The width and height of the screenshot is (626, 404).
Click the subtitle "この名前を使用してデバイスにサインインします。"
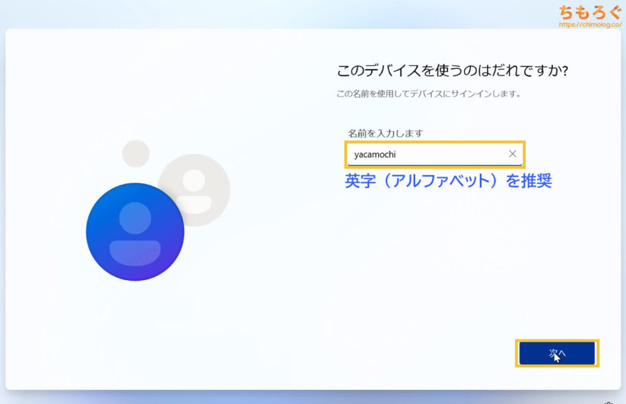coord(429,94)
